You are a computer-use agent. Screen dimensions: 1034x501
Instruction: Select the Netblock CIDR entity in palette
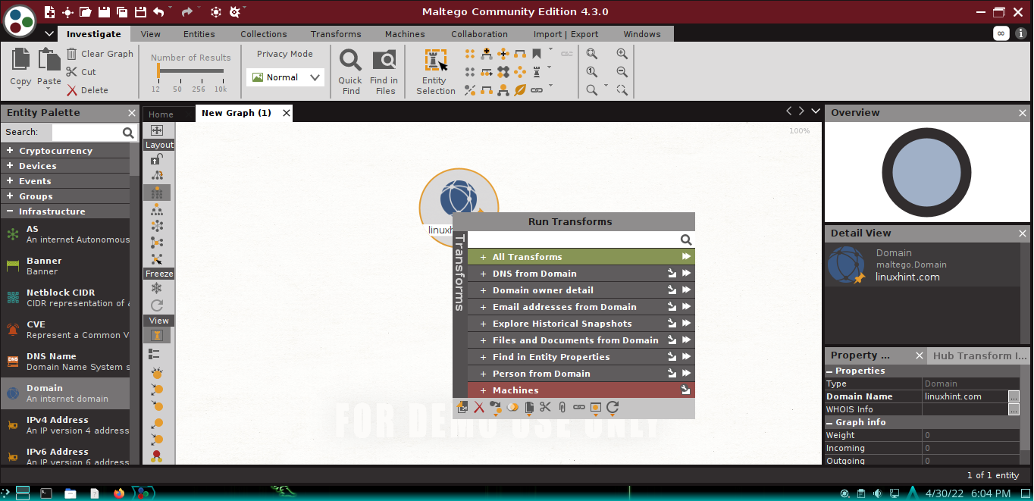(65, 298)
